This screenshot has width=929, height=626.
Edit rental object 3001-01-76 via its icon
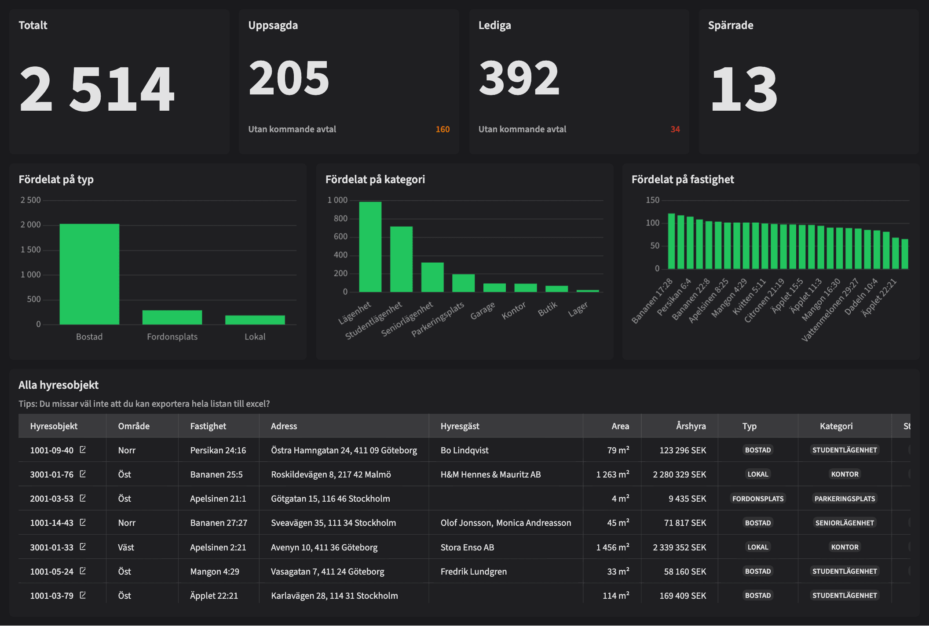[x=84, y=474]
